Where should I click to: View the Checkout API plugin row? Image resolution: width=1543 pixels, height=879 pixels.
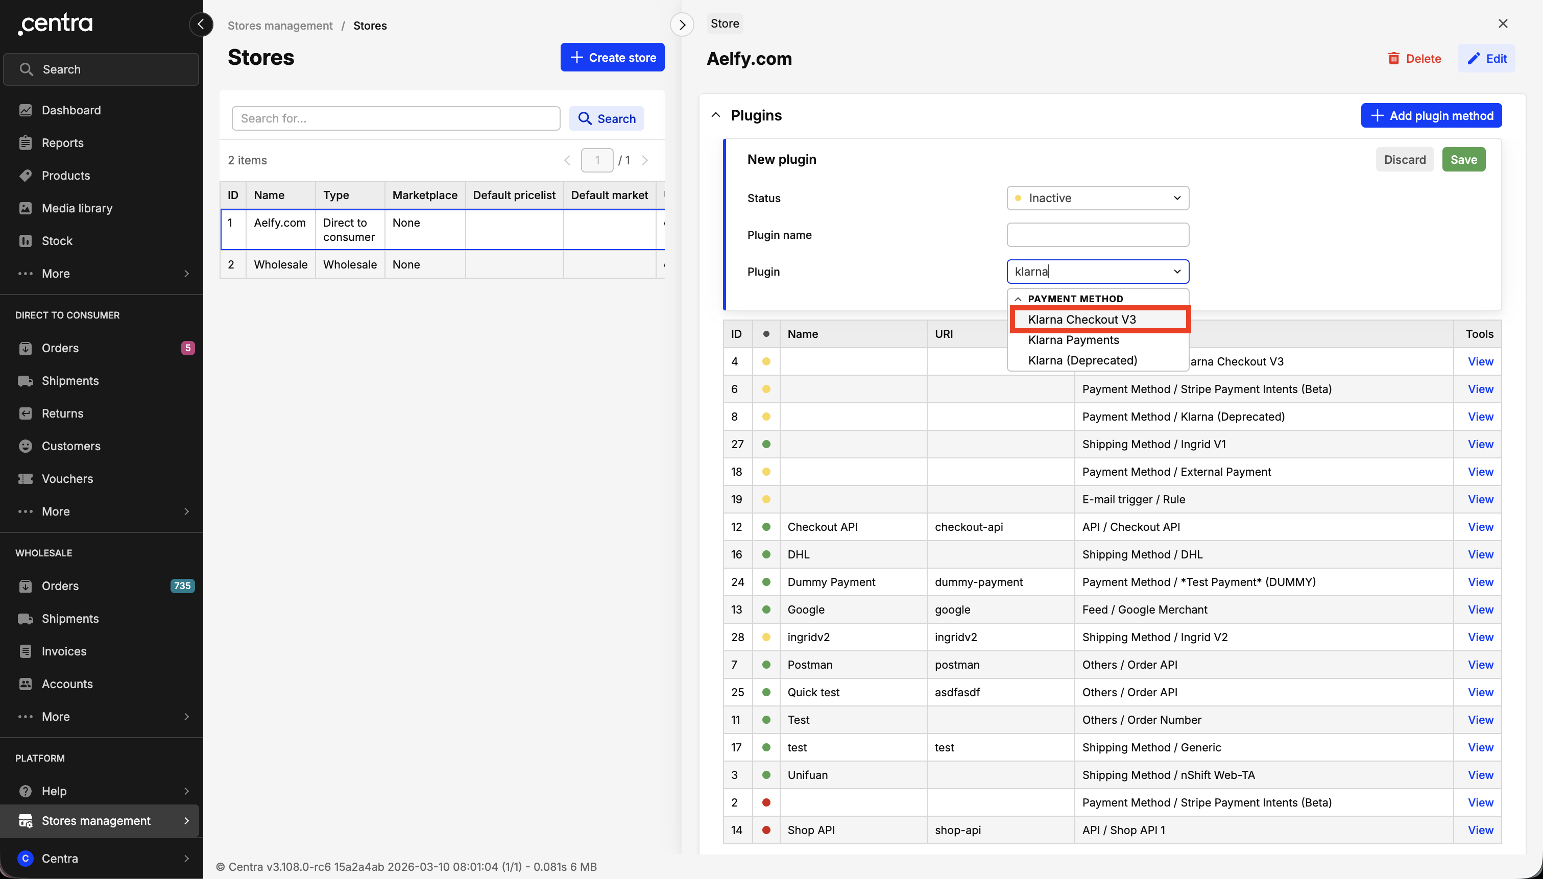pyautogui.click(x=1480, y=527)
